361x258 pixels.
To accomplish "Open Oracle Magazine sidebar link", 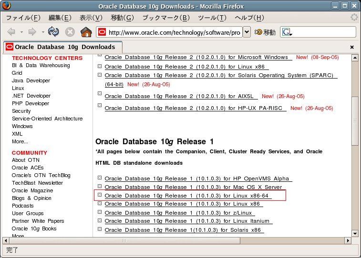I will pos(32,191).
